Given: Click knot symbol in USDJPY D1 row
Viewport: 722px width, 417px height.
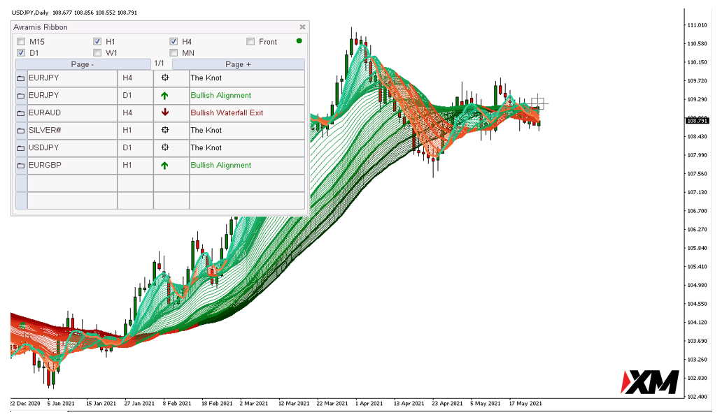Looking at the screenshot, I should tap(165, 147).
